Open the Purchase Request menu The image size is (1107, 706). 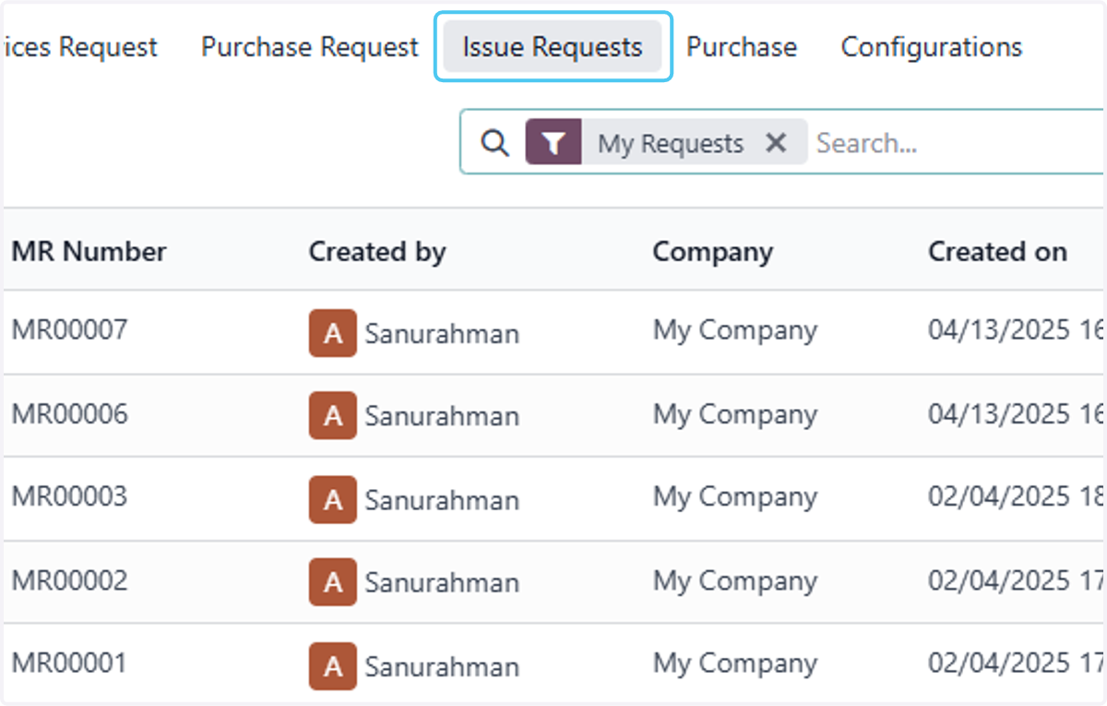[x=310, y=47]
